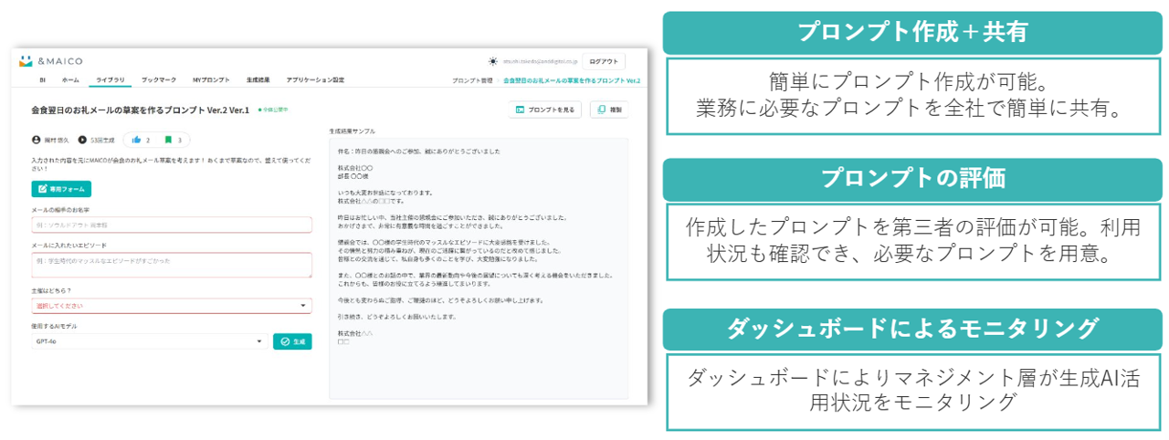This screenshot has width=1169, height=440.
Task: Expand the GPT-4o AI model dropdown
Action: point(148,341)
